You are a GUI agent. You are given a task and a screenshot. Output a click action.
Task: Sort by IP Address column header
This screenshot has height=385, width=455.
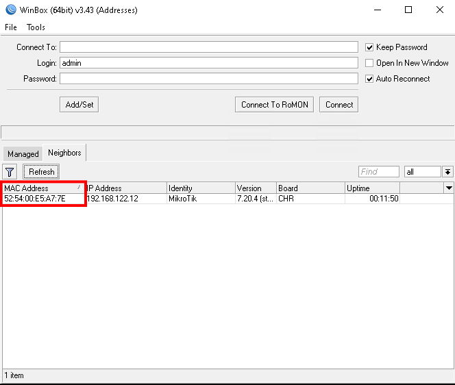coord(126,188)
